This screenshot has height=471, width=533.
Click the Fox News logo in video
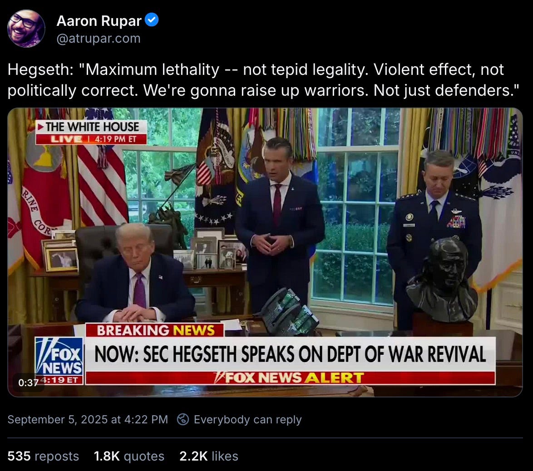click(59, 357)
